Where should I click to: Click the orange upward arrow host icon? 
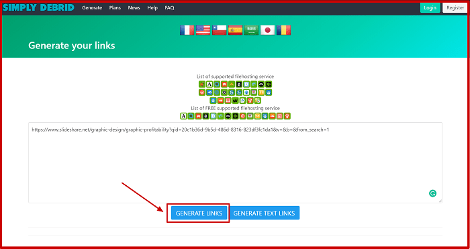(232, 84)
